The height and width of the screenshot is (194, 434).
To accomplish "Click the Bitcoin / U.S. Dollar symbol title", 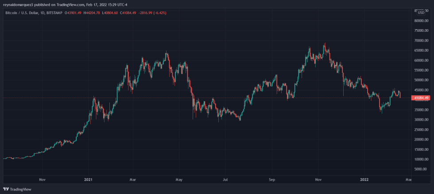I will [x=22, y=13].
